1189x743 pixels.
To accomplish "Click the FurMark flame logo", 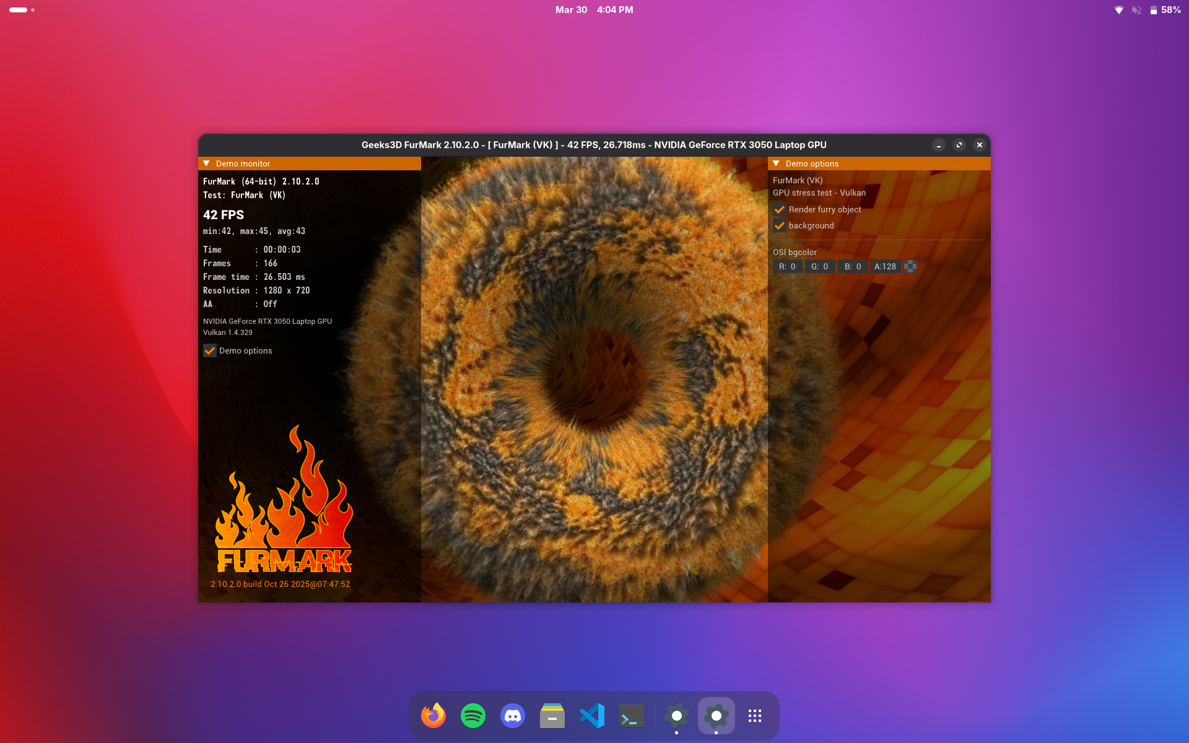I will click(284, 498).
